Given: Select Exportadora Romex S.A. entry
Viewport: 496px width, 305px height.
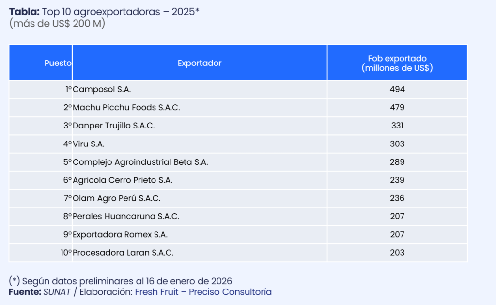Looking at the screenshot, I should 120,234.
